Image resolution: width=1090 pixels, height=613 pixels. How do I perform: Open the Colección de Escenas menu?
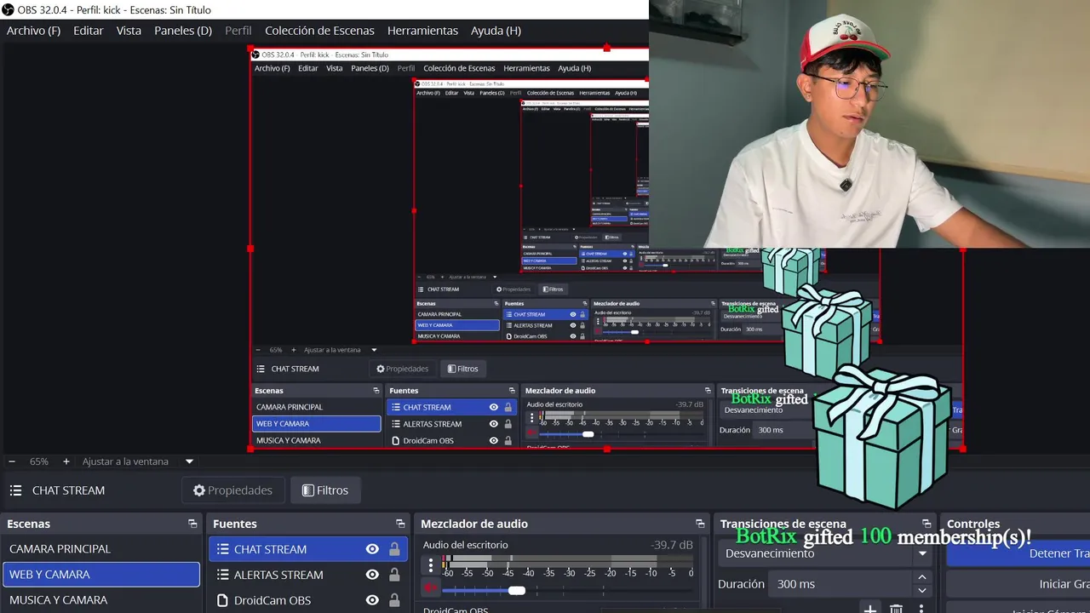319,31
